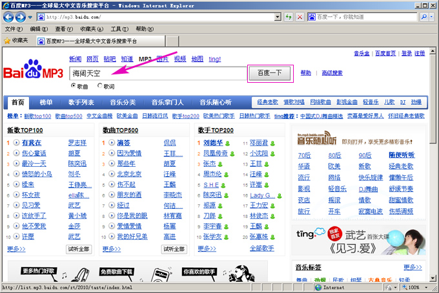Image resolution: width=439 pixels, height=293 pixels.
Task: Click the green person icon beside 王力宏
Action: pos(272,206)
